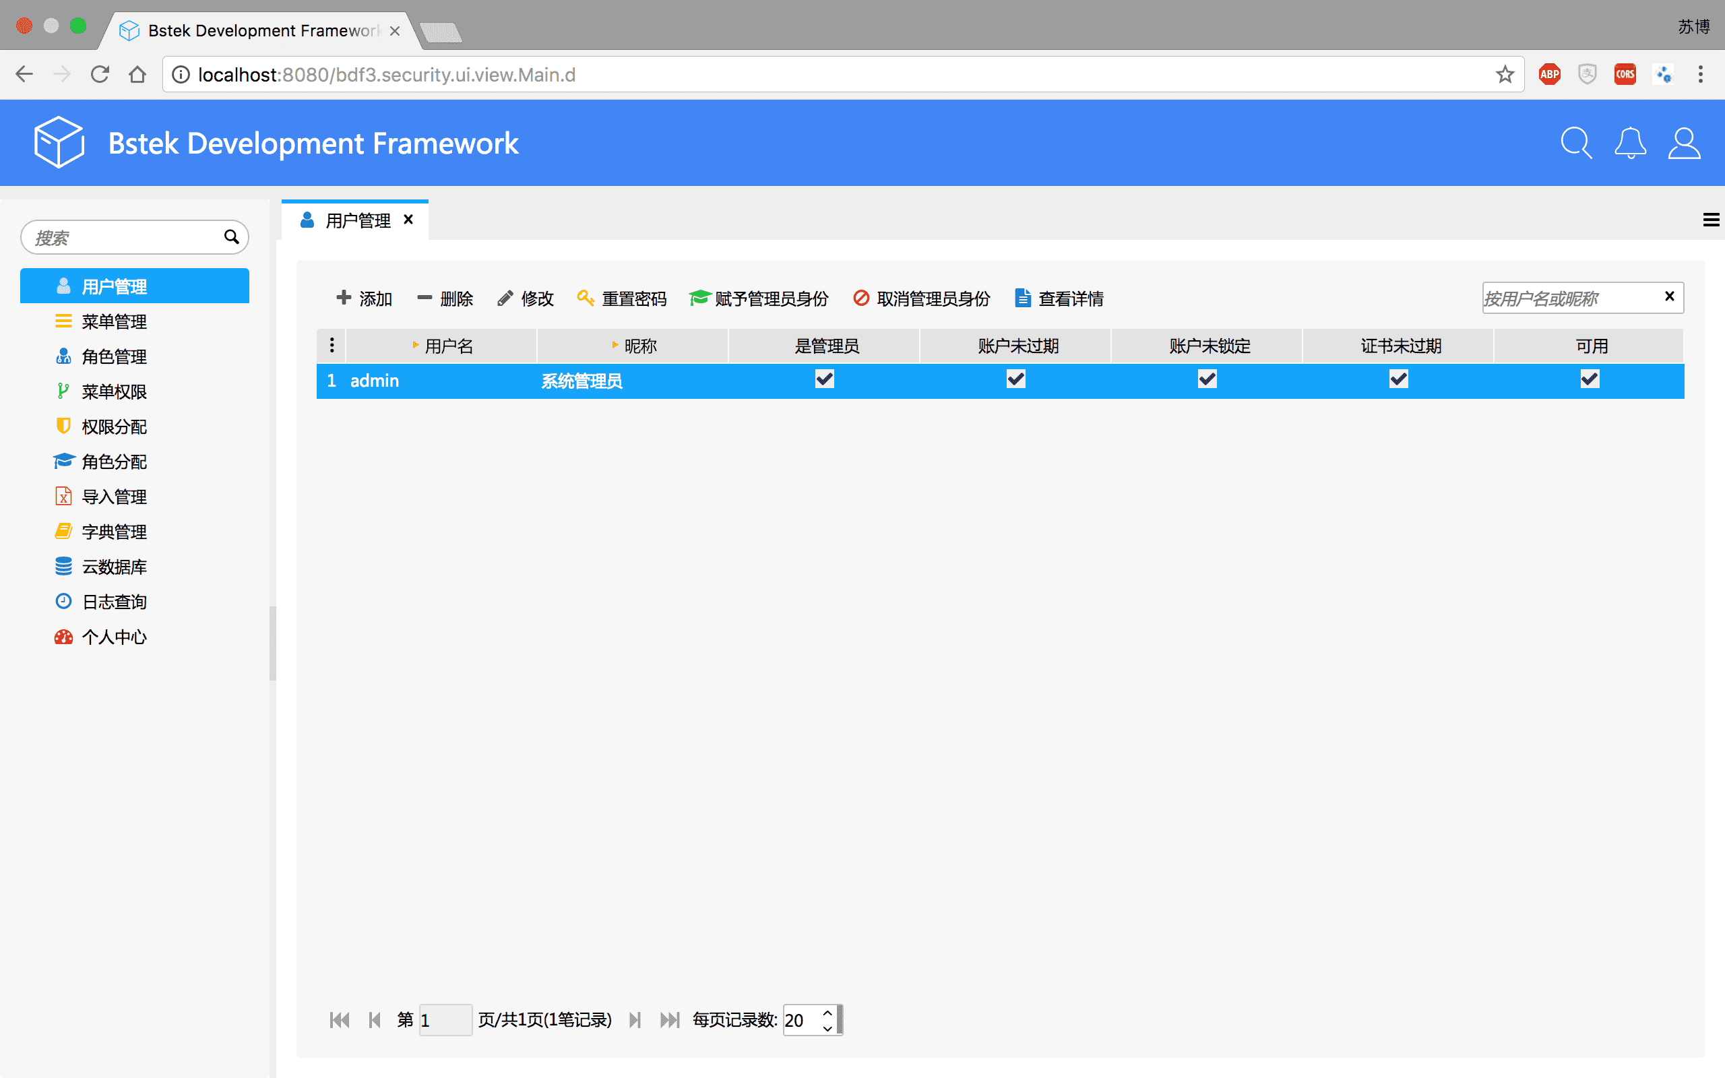This screenshot has height=1078, width=1725.
Task: Open the grid column options three-dot menu
Action: (332, 346)
